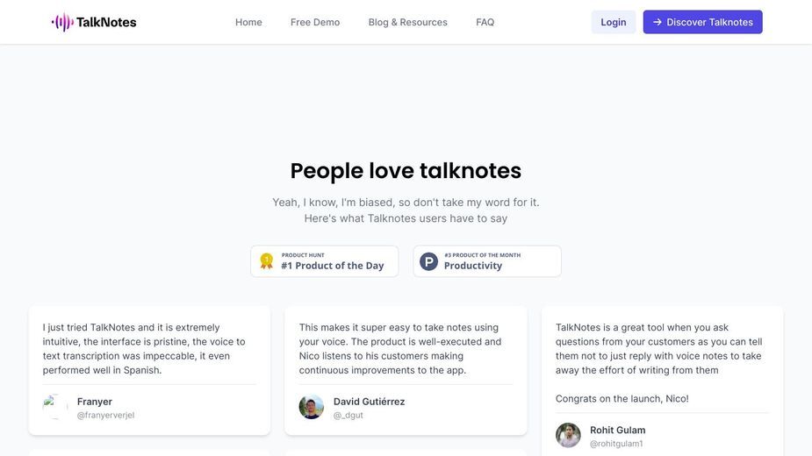Click "Congrats on the launch, Nico!" text
The image size is (812, 456).
[622, 398]
